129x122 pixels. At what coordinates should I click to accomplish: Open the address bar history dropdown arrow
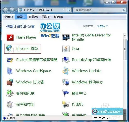click(64, 10)
